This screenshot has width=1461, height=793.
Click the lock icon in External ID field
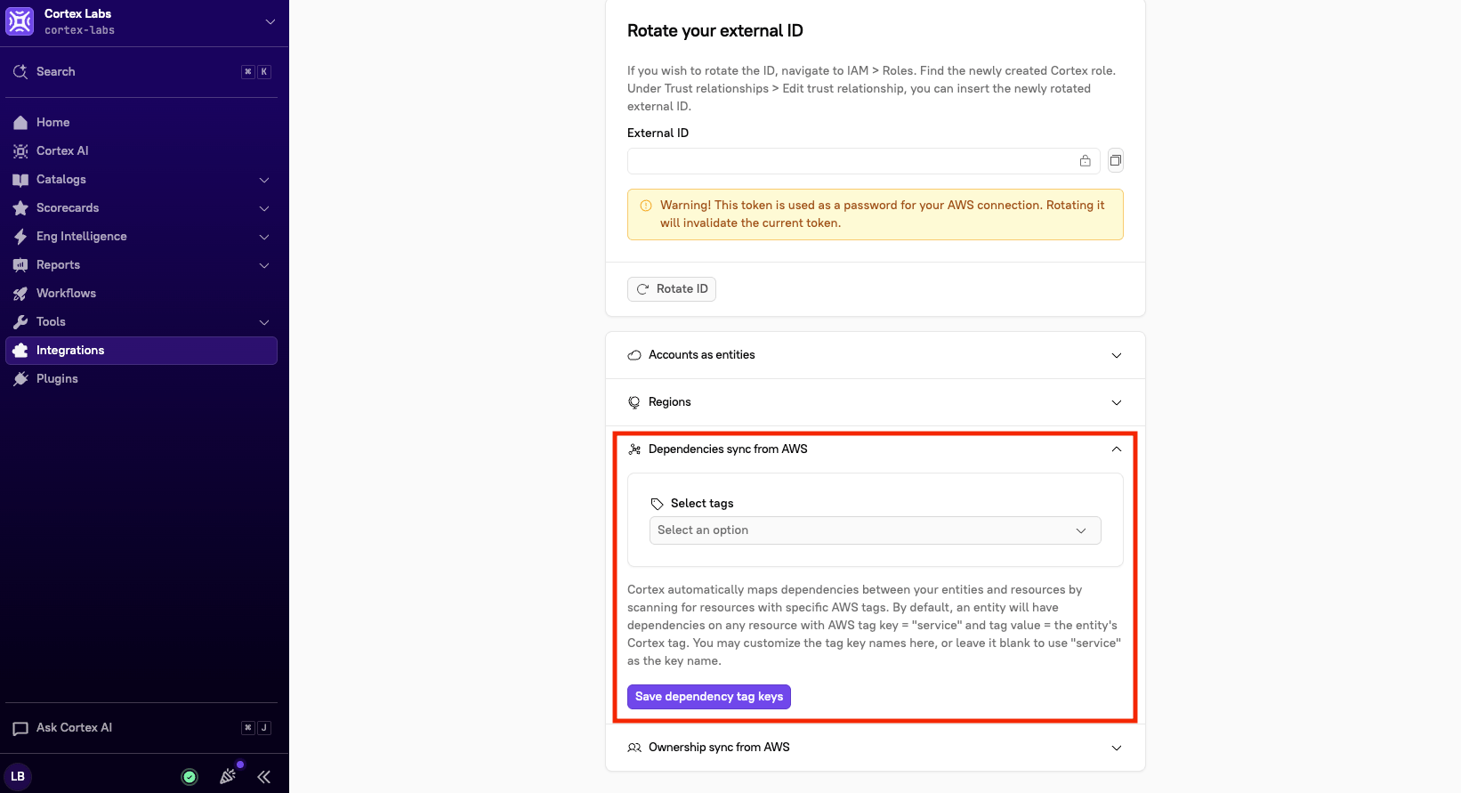click(x=1086, y=161)
